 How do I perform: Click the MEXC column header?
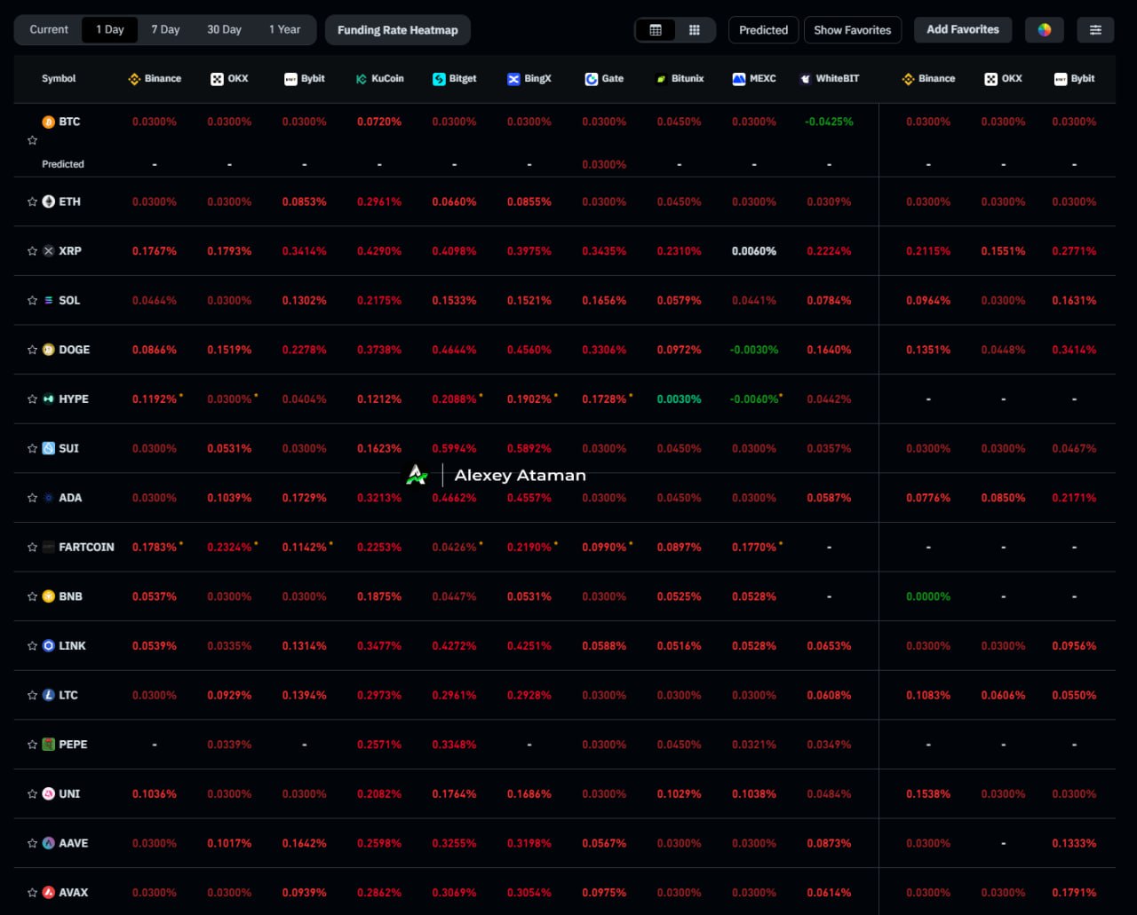pos(754,79)
